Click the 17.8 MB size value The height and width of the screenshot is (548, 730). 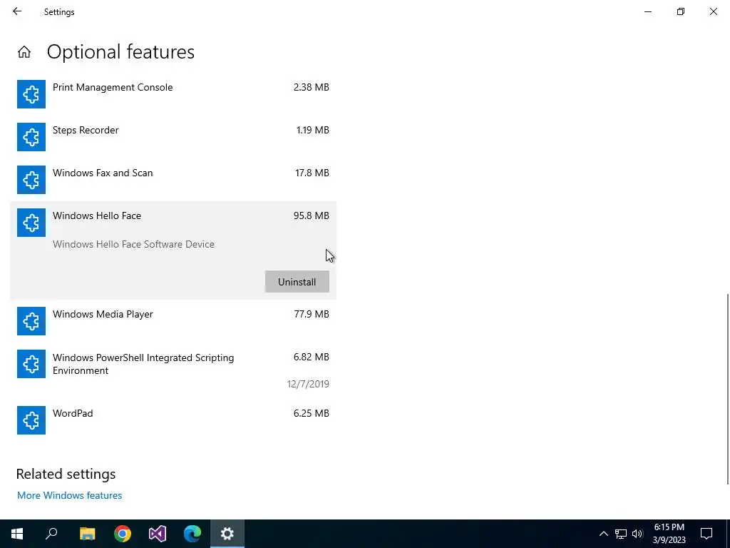[x=312, y=173]
